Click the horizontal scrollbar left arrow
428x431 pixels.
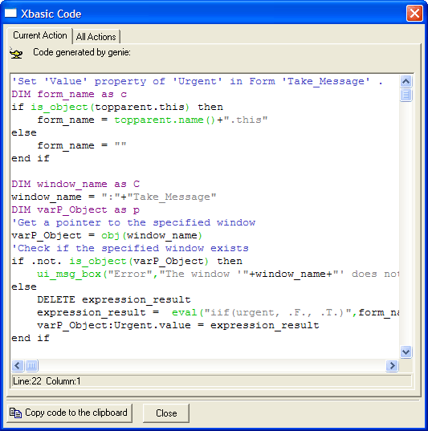pyautogui.click(x=18, y=366)
